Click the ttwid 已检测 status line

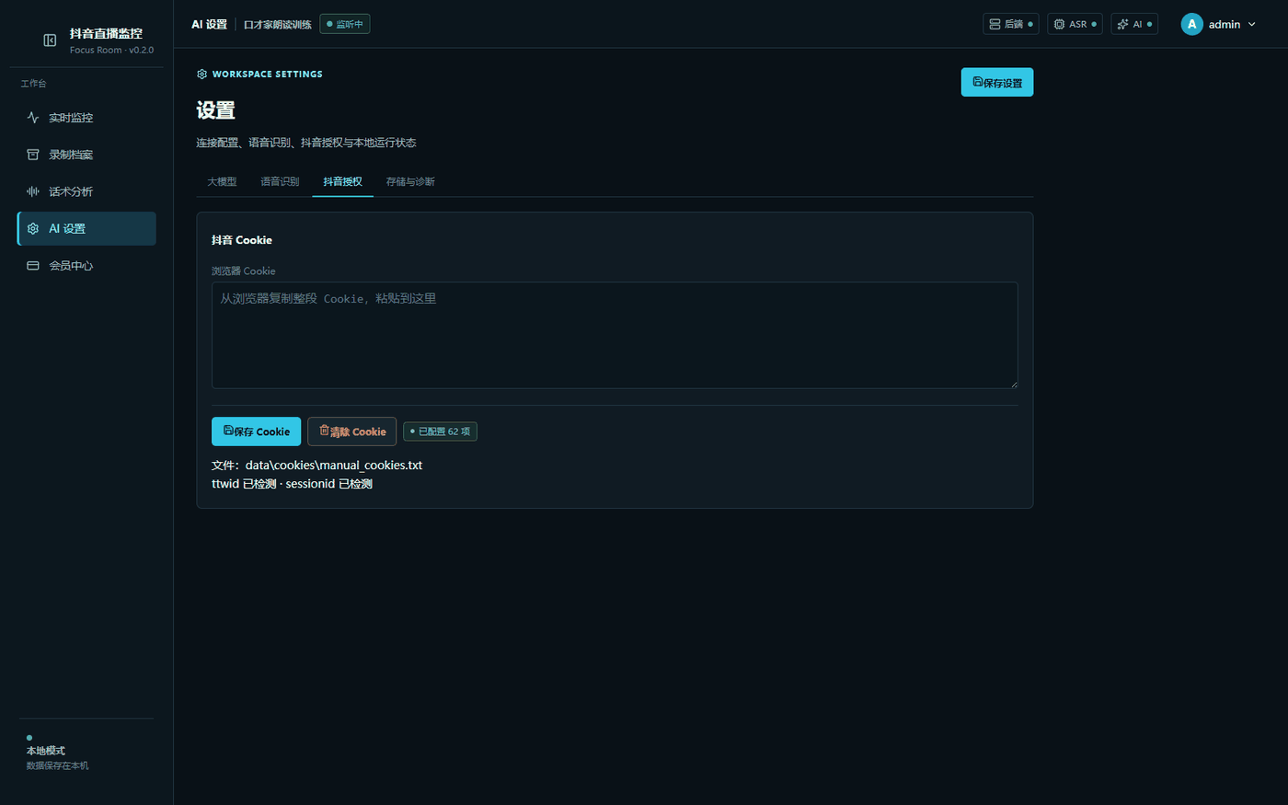click(292, 484)
